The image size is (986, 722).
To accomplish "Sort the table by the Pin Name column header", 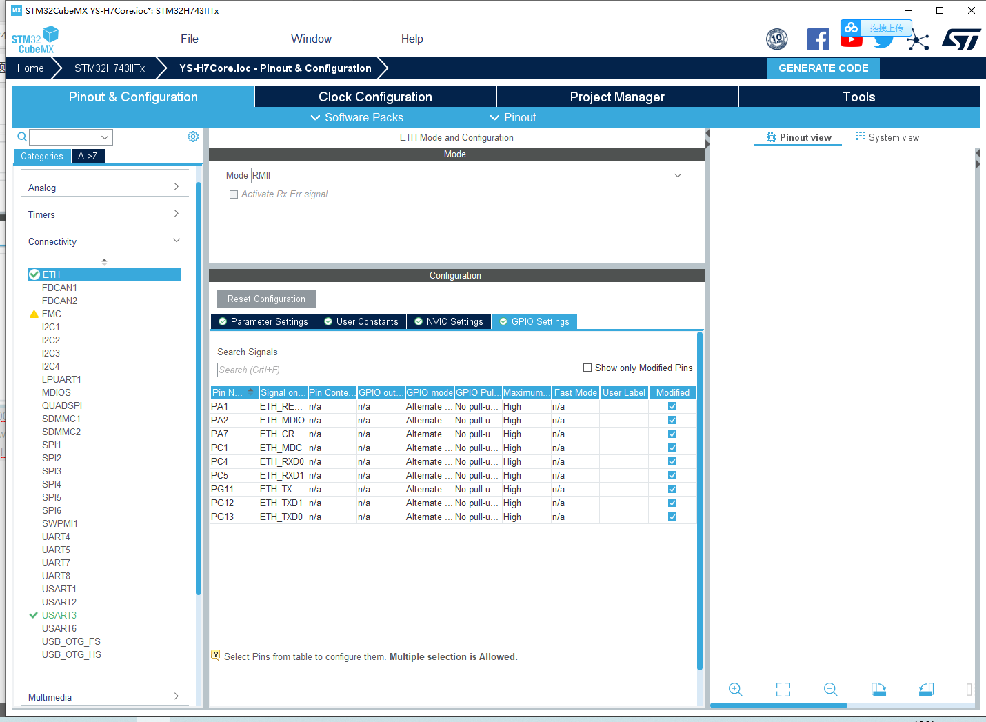I will 234,392.
